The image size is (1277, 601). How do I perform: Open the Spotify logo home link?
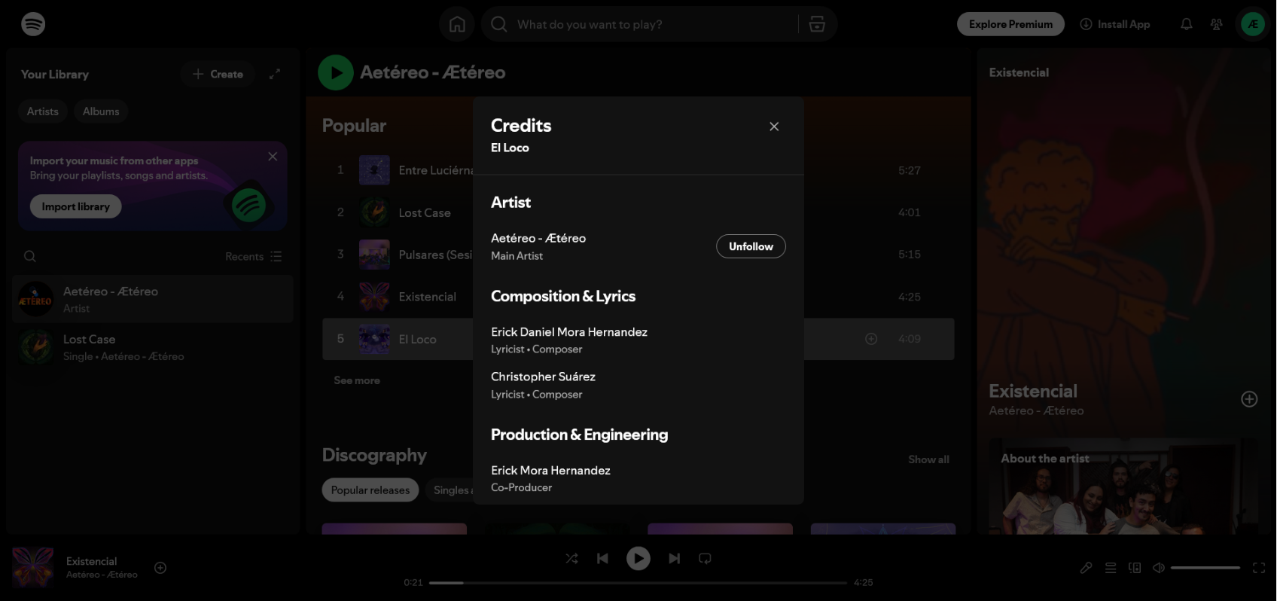[33, 24]
